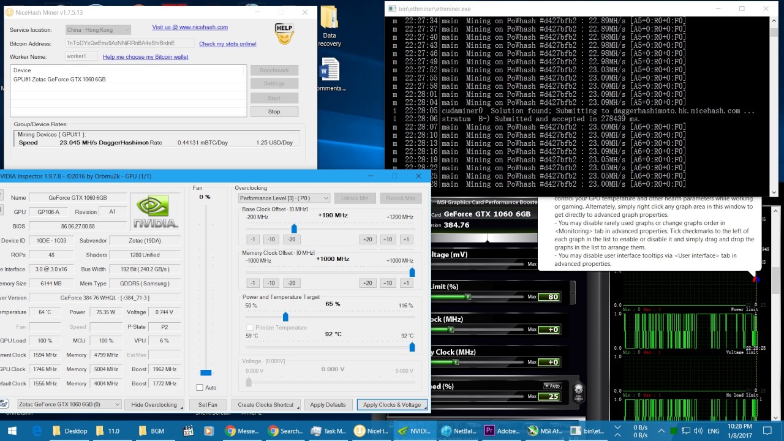Image resolution: width=784 pixels, height=441 pixels.
Task: Switch to the Messenger Chrome window
Action: (243, 431)
